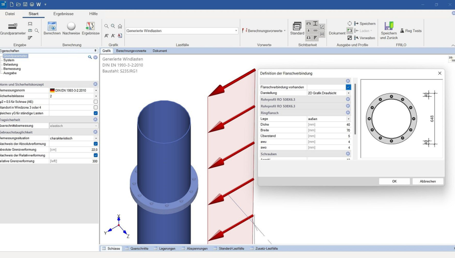455x258 pixels.
Task: Click the Abbrechen button
Action: click(x=428, y=181)
